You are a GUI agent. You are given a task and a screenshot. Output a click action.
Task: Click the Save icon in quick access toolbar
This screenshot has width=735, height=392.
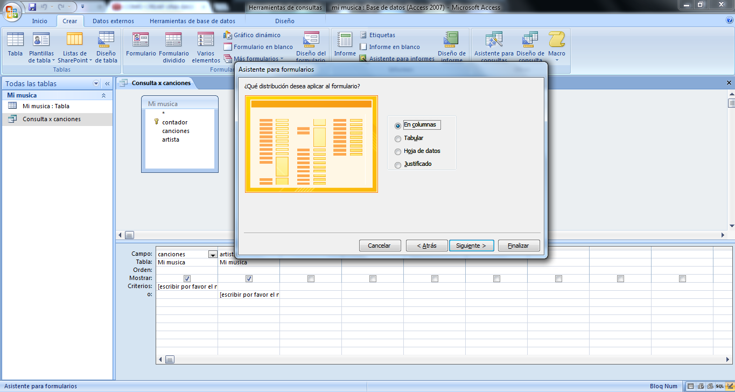click(32, 8)
